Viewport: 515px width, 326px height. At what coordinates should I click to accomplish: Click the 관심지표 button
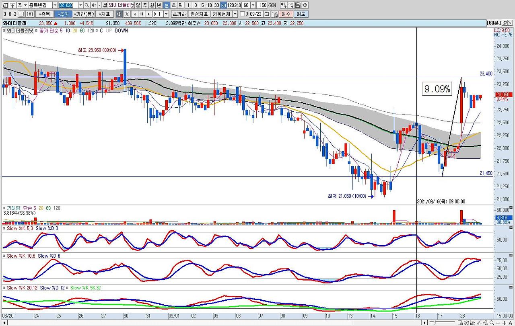click(x=199, y=14)
